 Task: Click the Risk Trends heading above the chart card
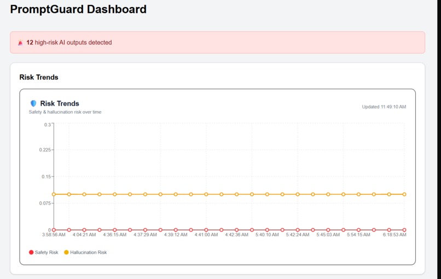pos(39,77)
